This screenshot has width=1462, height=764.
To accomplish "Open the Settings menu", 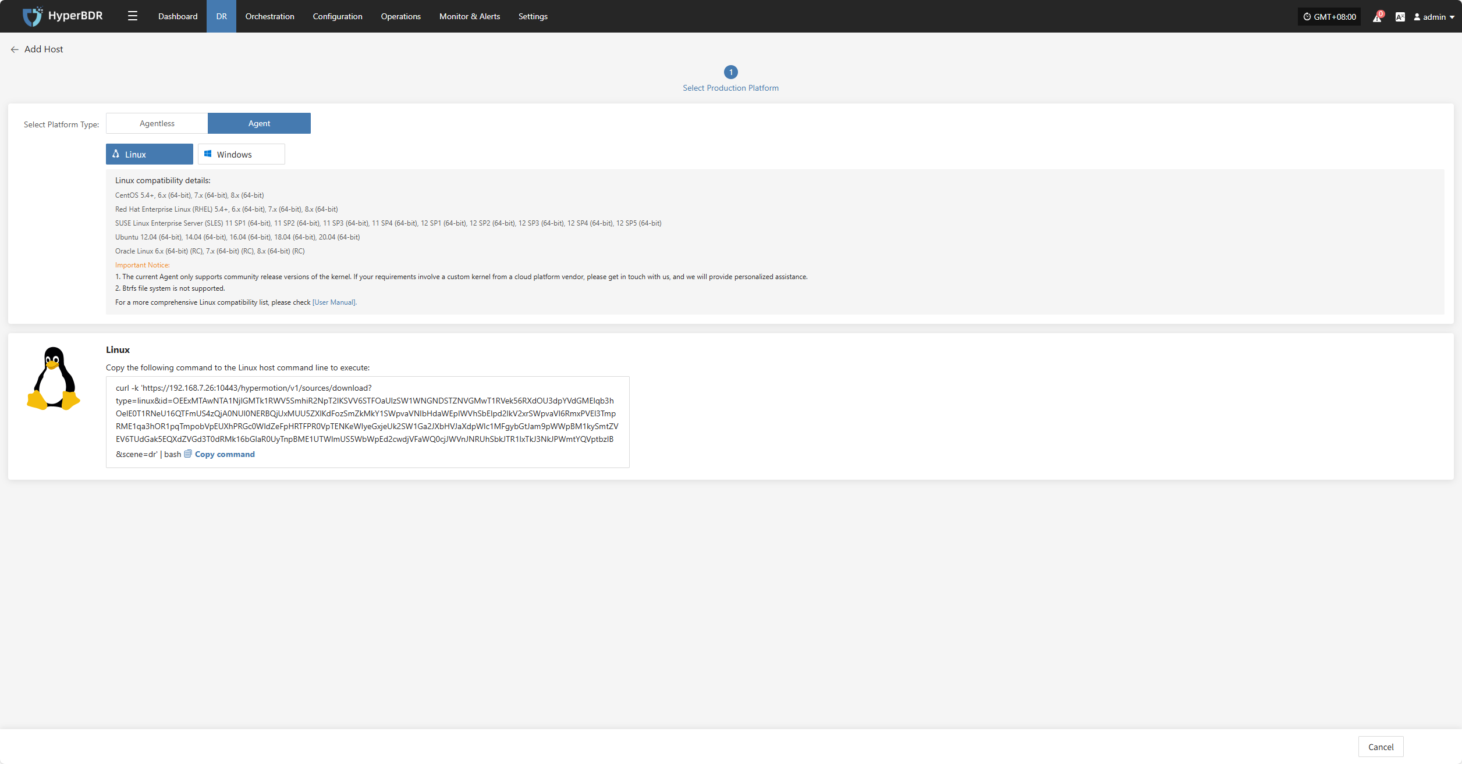I will click(x=533, y=16).
